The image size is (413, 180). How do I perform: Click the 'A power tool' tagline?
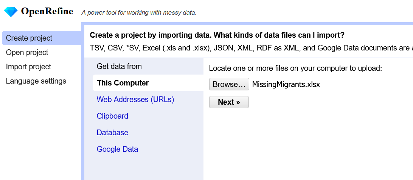tap(139, 13)
